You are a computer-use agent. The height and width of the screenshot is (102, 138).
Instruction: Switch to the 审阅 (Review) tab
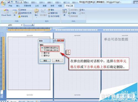tap(52, 6)
